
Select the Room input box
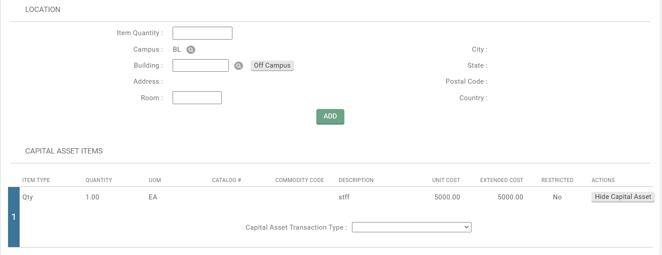197,98
